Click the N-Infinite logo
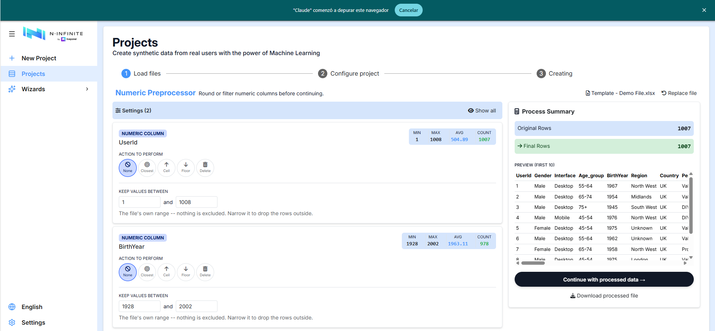Screen dimensions: 715x331 tap(53, 34)
